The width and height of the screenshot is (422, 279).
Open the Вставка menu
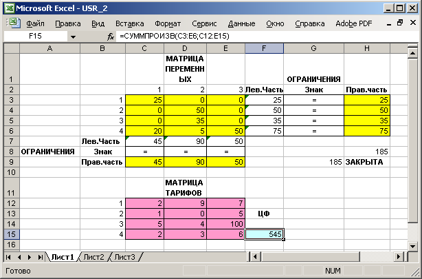tap(129, 23)
